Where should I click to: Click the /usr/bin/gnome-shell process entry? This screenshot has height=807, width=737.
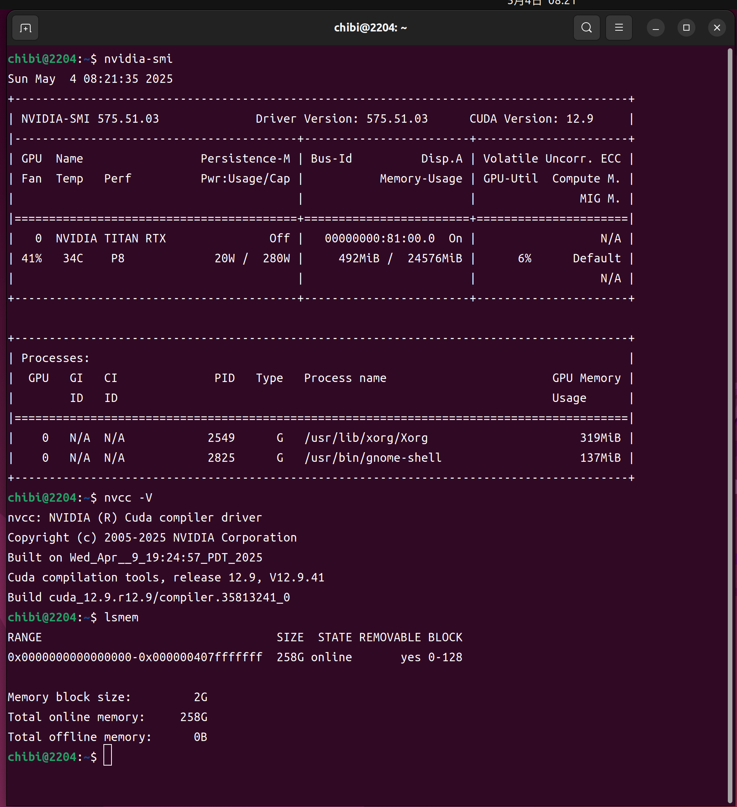coord(372,458)
